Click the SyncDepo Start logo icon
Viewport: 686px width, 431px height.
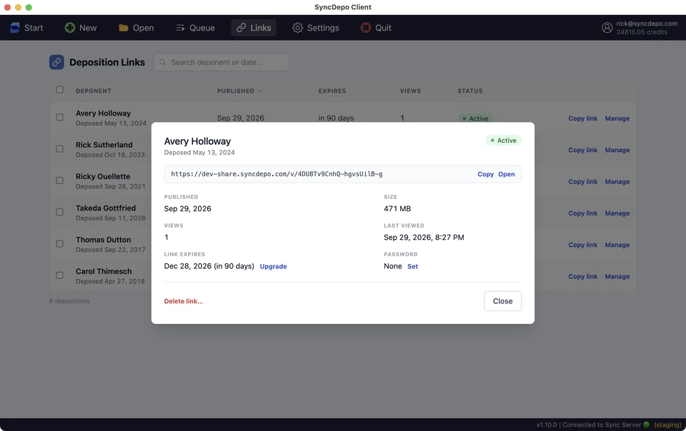tap(15, 28)
